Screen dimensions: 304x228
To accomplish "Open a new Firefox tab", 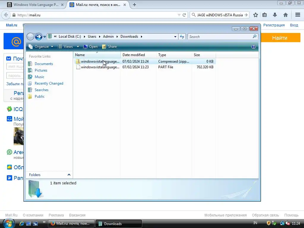I will [134, 5].
